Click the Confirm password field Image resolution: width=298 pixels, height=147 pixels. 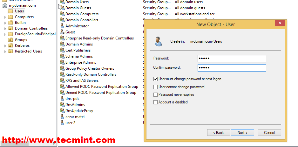(x=232, y=68)
